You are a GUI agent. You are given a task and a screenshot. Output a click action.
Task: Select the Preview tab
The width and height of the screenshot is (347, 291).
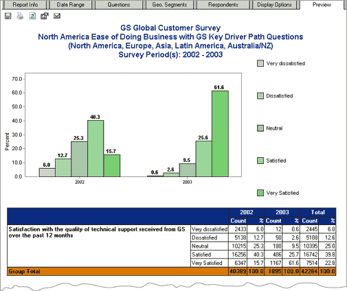coord(322,5)
